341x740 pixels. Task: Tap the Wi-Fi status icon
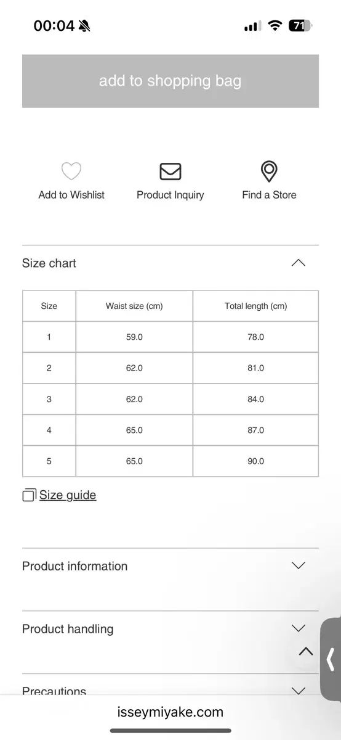tap(275, 26)
